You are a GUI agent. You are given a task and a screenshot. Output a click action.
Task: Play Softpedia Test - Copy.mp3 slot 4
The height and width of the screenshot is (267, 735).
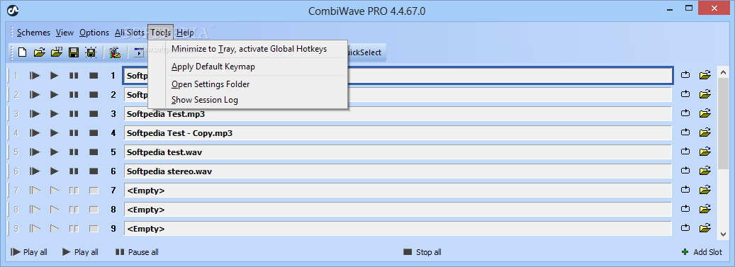point(55,133)
